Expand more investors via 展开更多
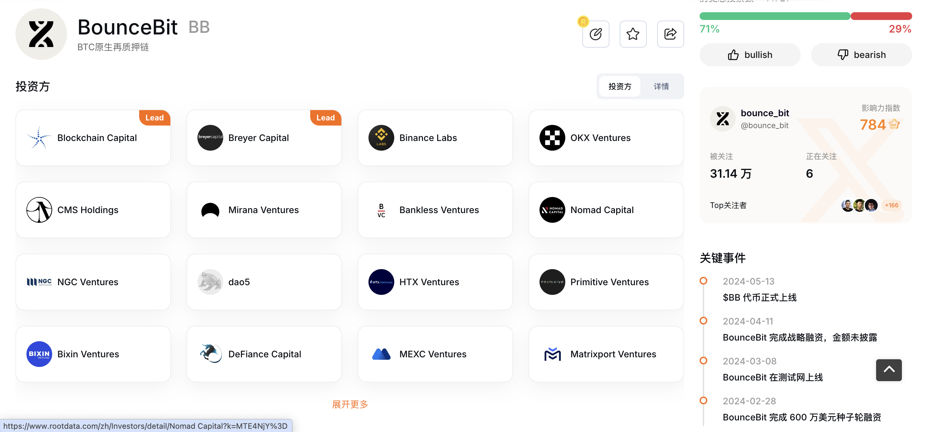Viewport: 927px width, 432px height. click(x=350, y=404)
